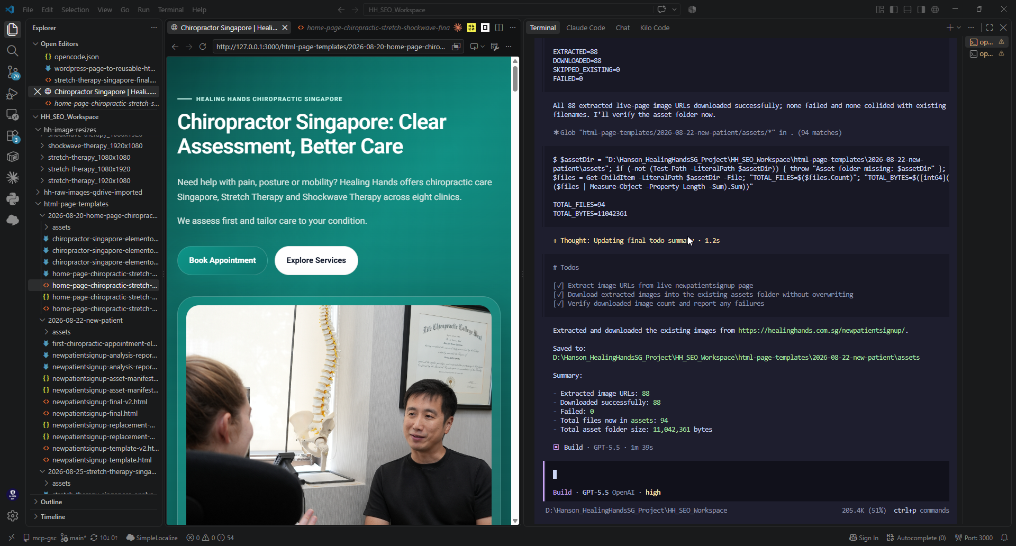Open the Selection menu

point(75,10)
